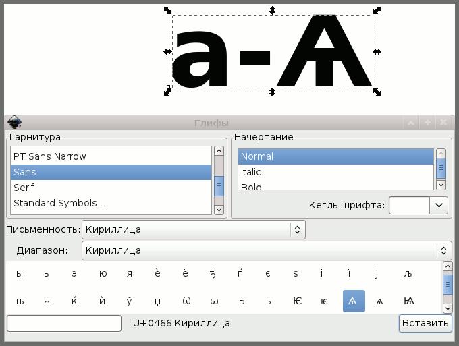Select the glyph ё with diaeresis
This screenshot has width=459, height=346.
point(186,273)
